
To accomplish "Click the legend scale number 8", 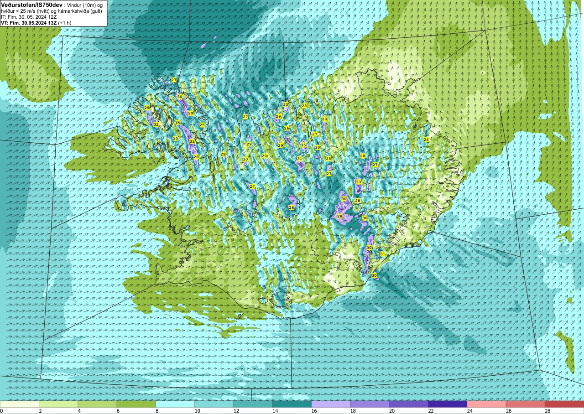I will coord(156,411).
